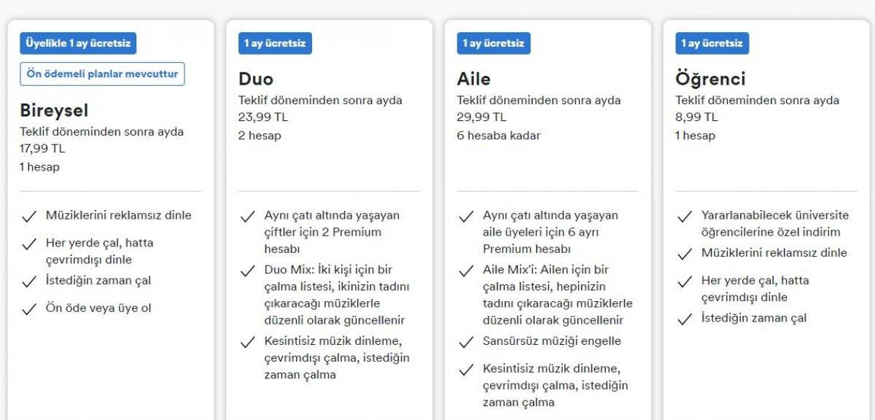Click "Ön ödemeli planlar mevcuttur" badge
Image resolution: width=875 pixels, height=420 pixels.
(102, 74)
